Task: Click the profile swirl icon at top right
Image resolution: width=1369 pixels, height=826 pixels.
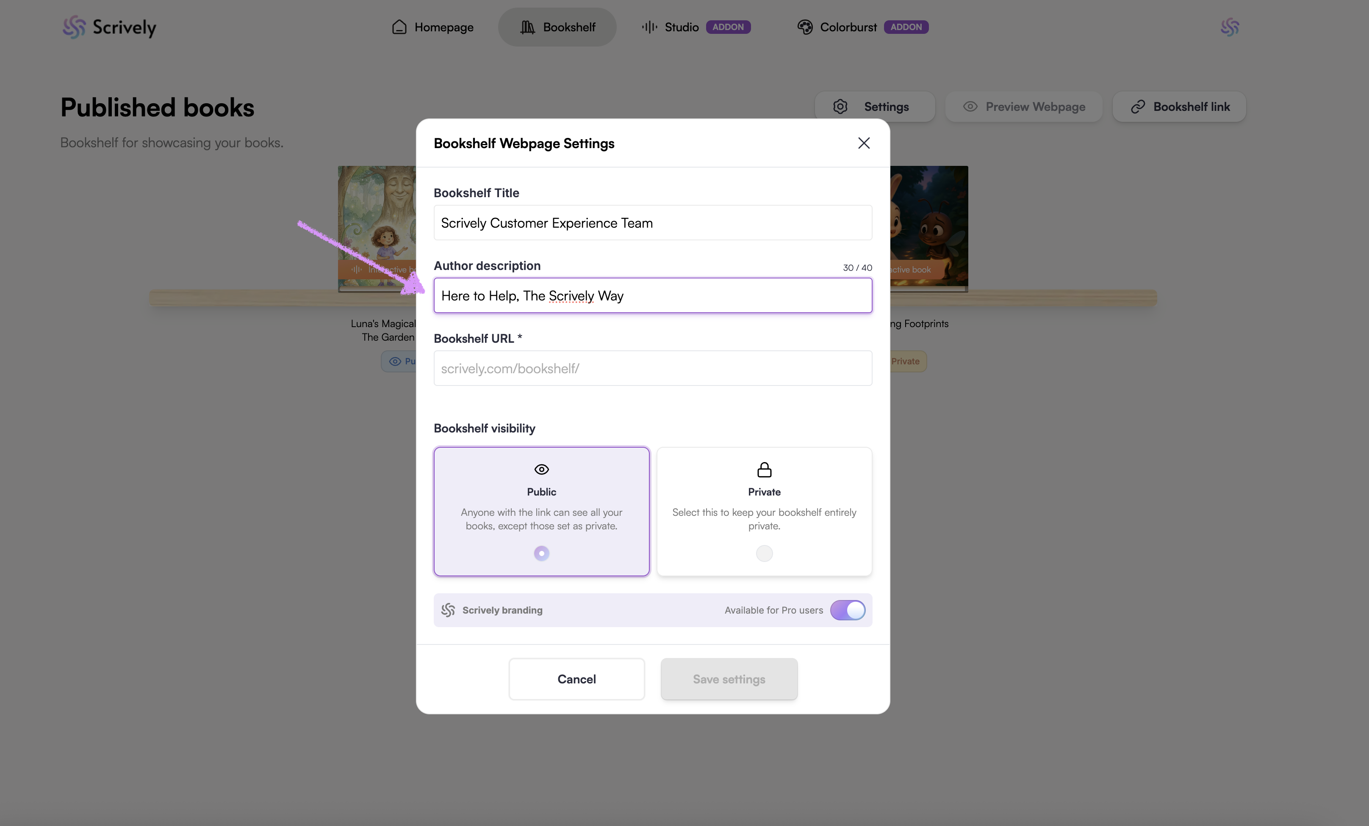Action: 1230,27
